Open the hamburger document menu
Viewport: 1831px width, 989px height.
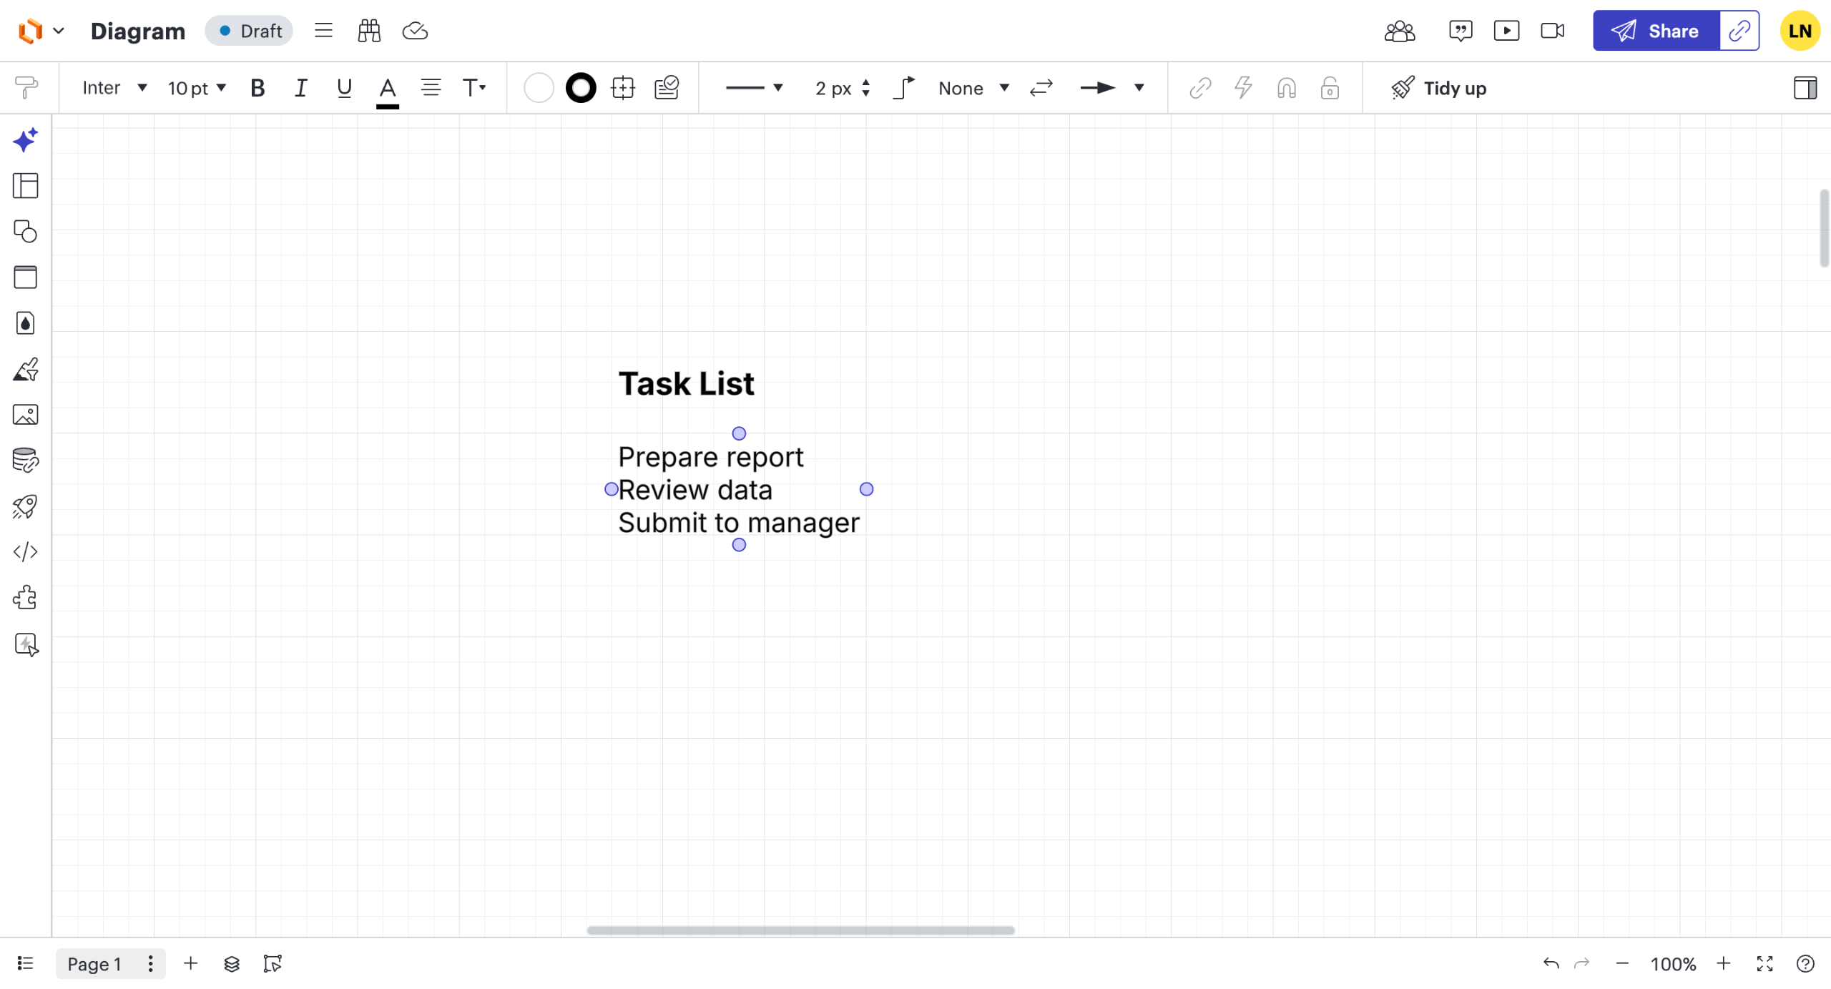click(x=323, y=31)
